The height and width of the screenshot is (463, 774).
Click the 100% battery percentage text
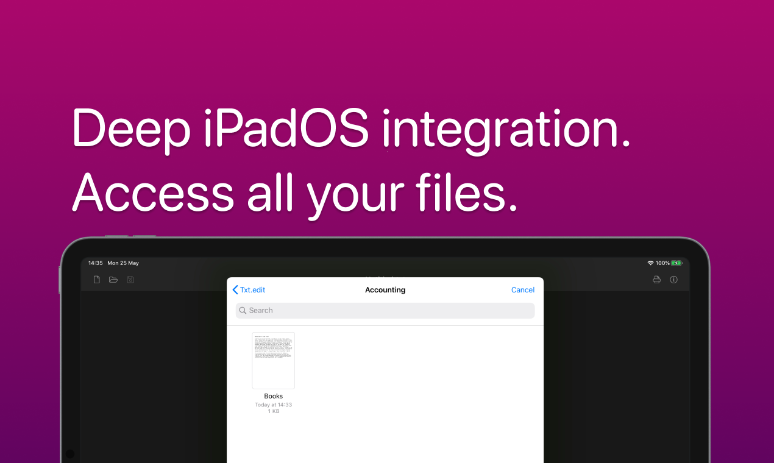coord(662,263)
